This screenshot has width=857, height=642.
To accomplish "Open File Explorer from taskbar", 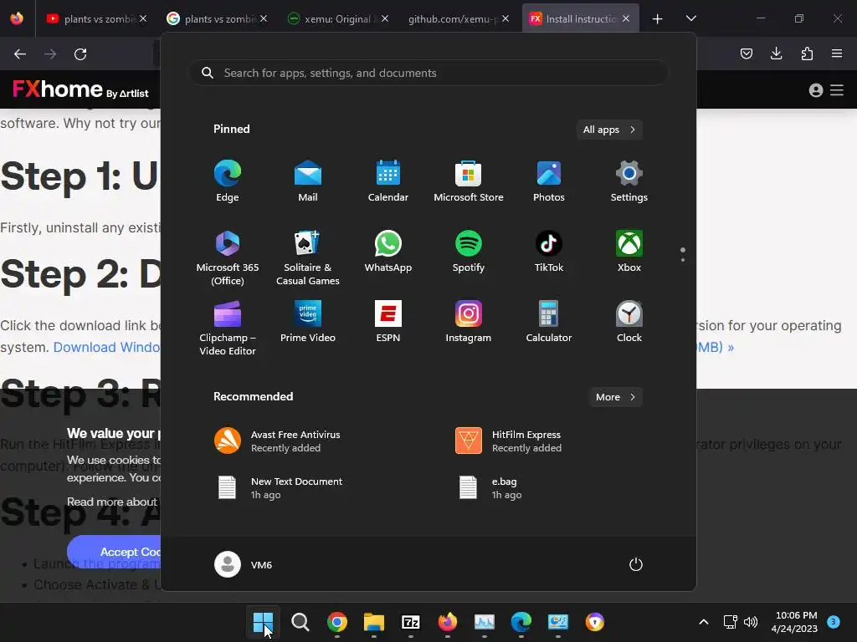I will coord(374,622).
